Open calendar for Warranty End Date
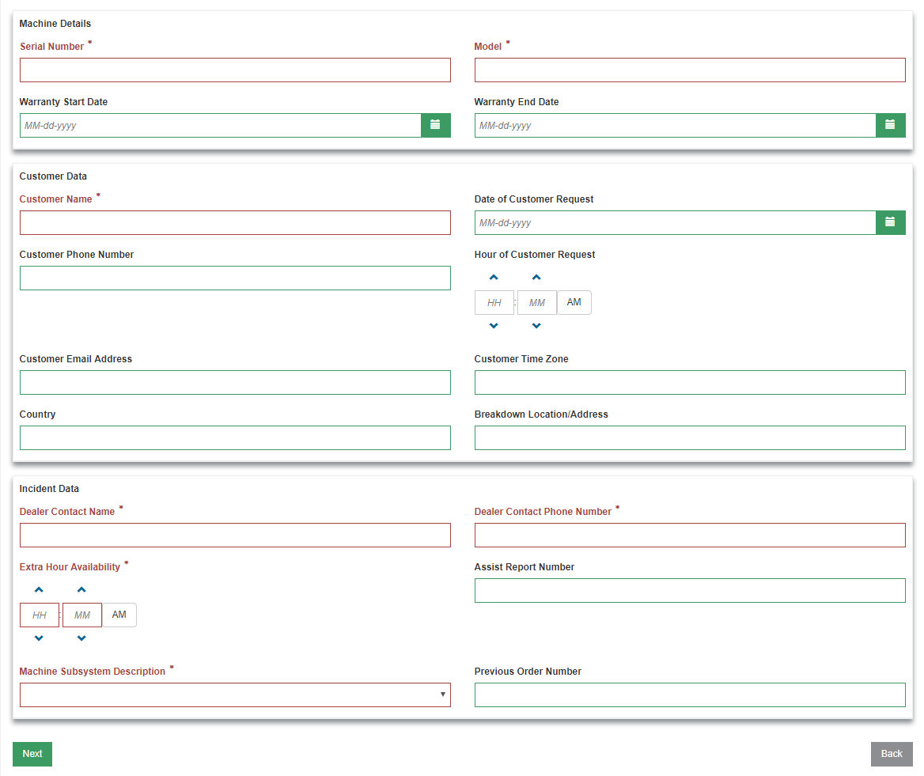Image resolution: width=924 pixels, height=776 pixels. pos(891,125)
